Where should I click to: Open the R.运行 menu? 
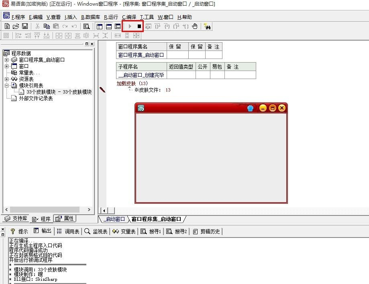click(111, 17)
